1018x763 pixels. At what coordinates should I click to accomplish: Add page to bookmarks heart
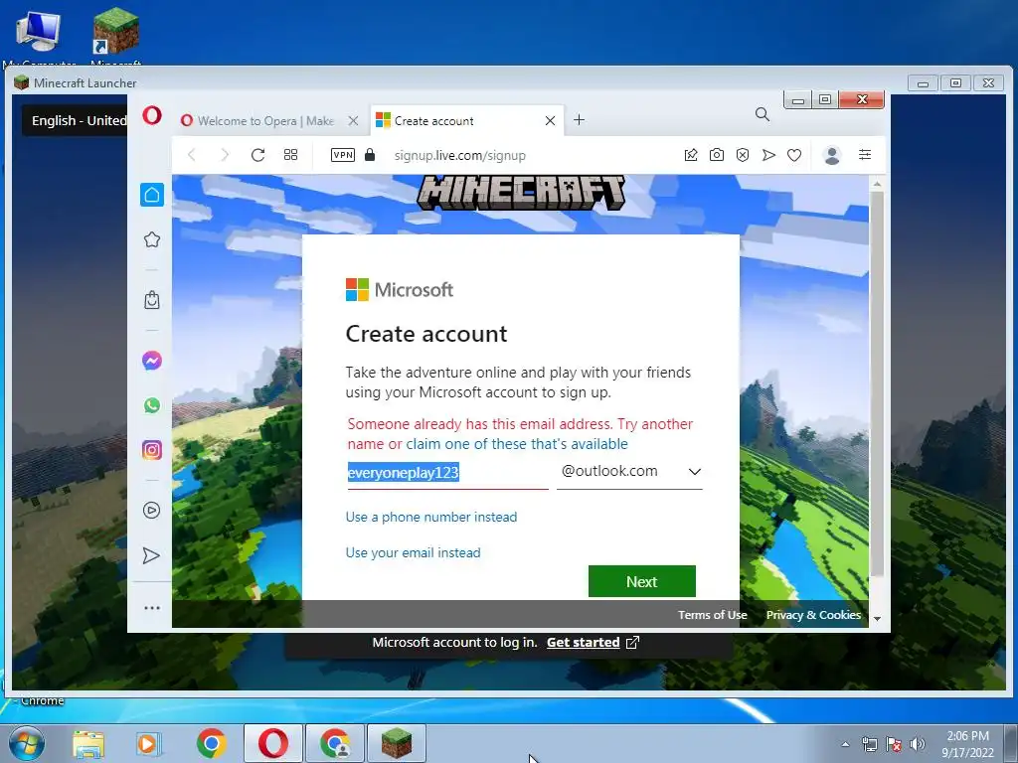point(794,155)
